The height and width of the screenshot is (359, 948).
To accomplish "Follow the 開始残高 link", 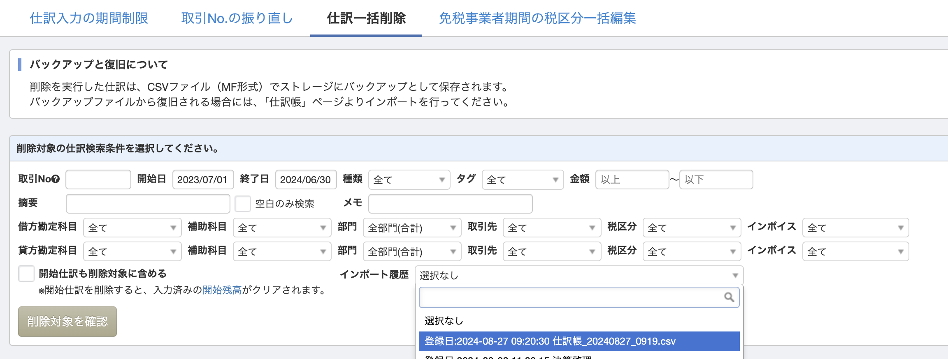I will point(222,290).
